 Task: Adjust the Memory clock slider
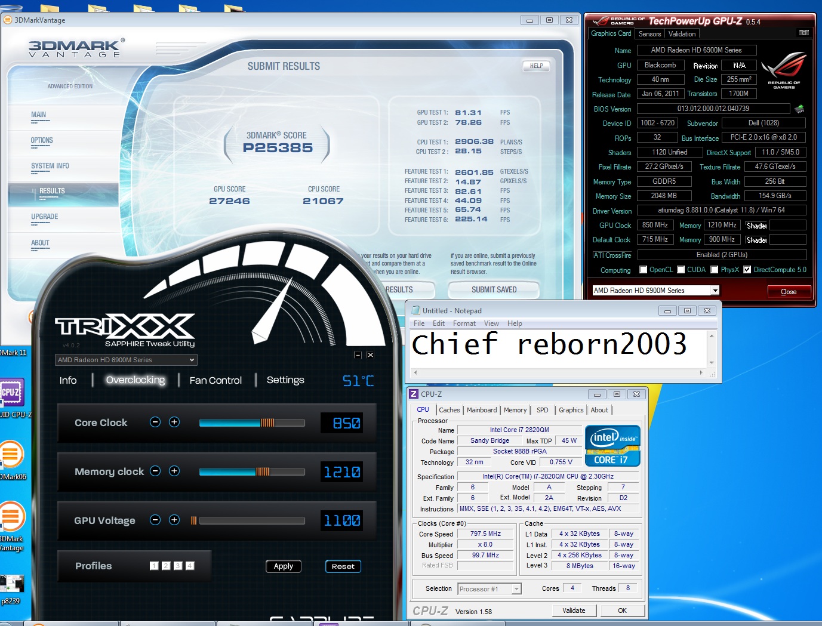252,471
